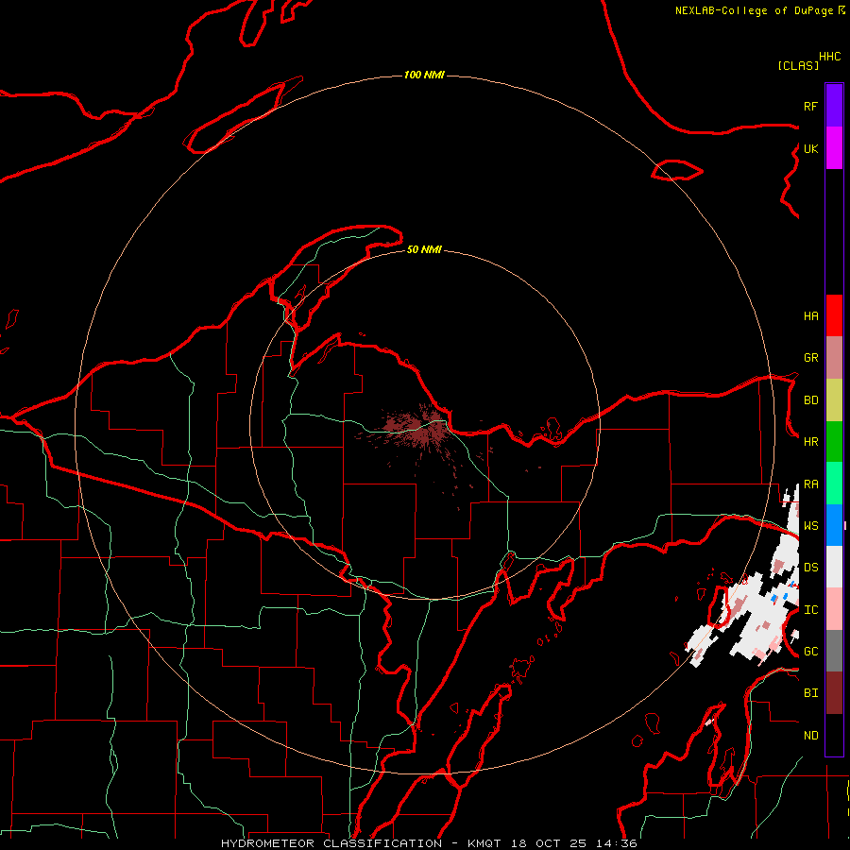Viewport: 850px width, 850px height.
Task: Click the 'HA' legend label
Action: pos(810,316)
